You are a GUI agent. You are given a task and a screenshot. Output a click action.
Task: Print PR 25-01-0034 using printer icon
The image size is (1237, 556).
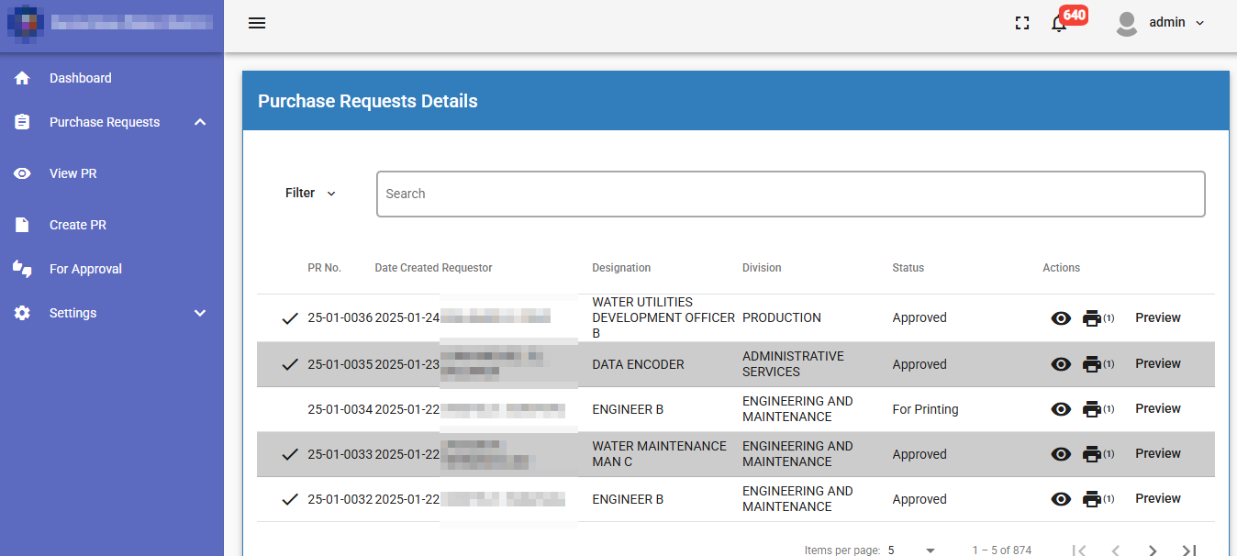tap(1091, 409)
